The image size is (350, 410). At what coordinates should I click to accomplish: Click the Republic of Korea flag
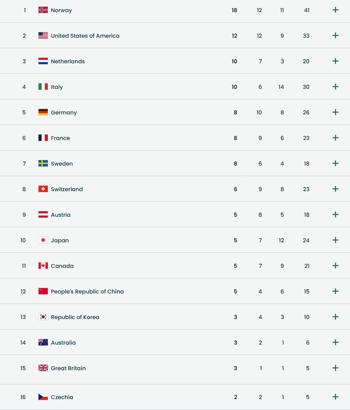click(x=43, y=317)
